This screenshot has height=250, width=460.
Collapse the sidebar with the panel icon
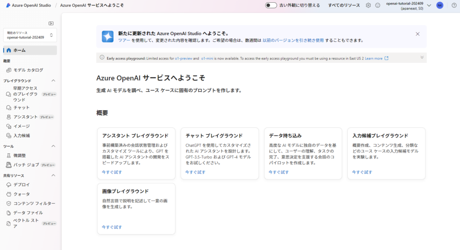point(51,23)
